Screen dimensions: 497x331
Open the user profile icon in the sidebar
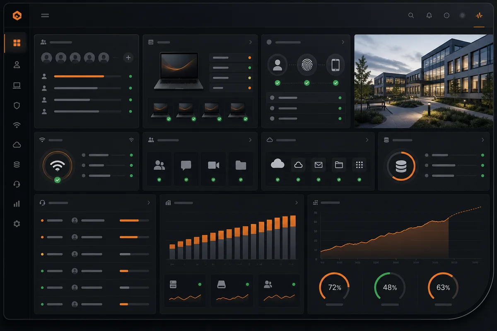pyautogui.click(x=17, y=65)
